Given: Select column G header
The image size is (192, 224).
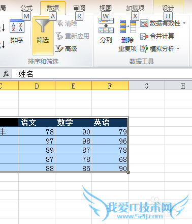Looking at the screenshot, I should tap(146, 86).
